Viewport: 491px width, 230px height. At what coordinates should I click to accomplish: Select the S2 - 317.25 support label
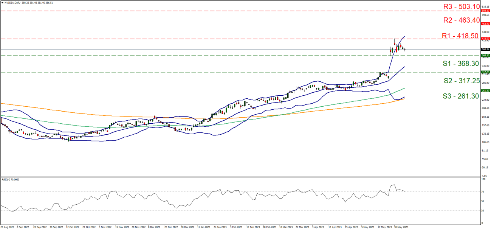pos(460,81)
